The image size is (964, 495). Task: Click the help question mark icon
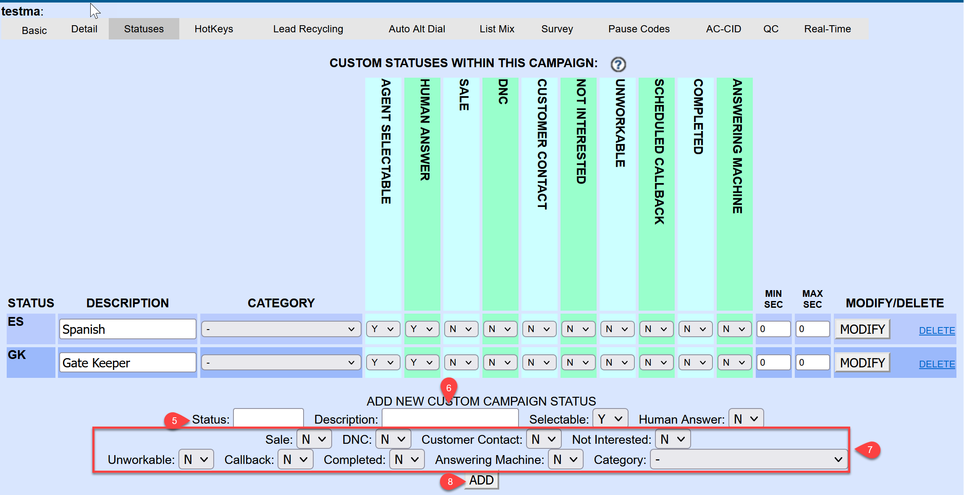[x=618, y=64]
